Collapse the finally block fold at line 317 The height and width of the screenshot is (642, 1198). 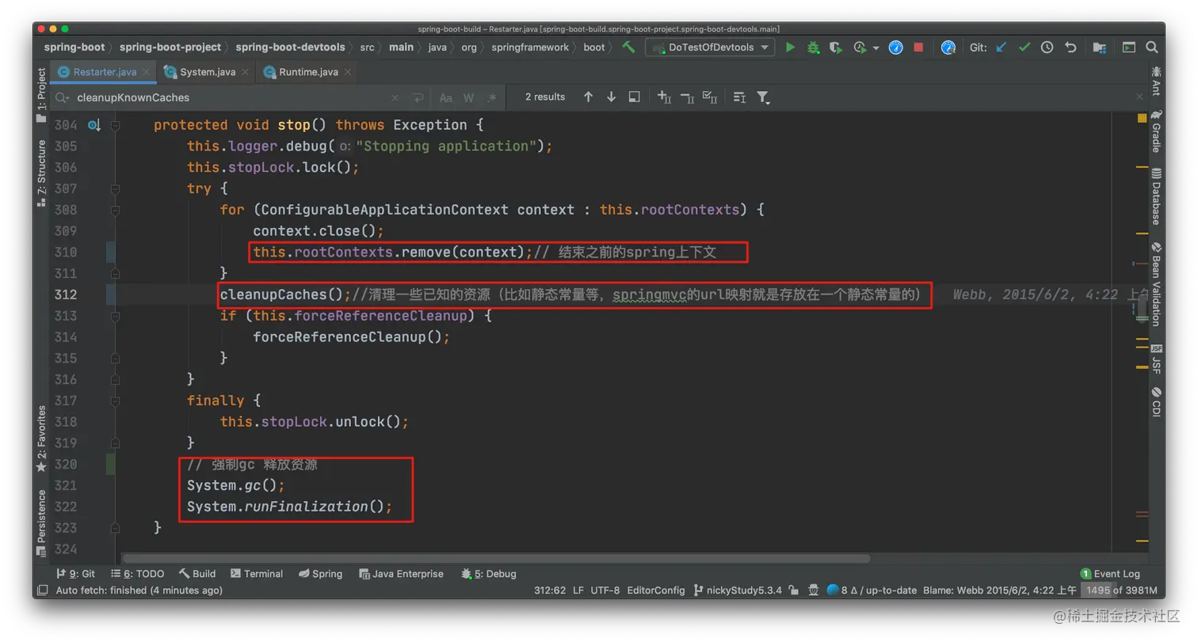point(116,401)
